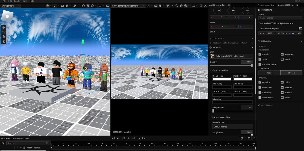Uncheck the Texture inherit checkbox
Screen dimensions: 304x151
pyautogui.click(x=282, y=88)
